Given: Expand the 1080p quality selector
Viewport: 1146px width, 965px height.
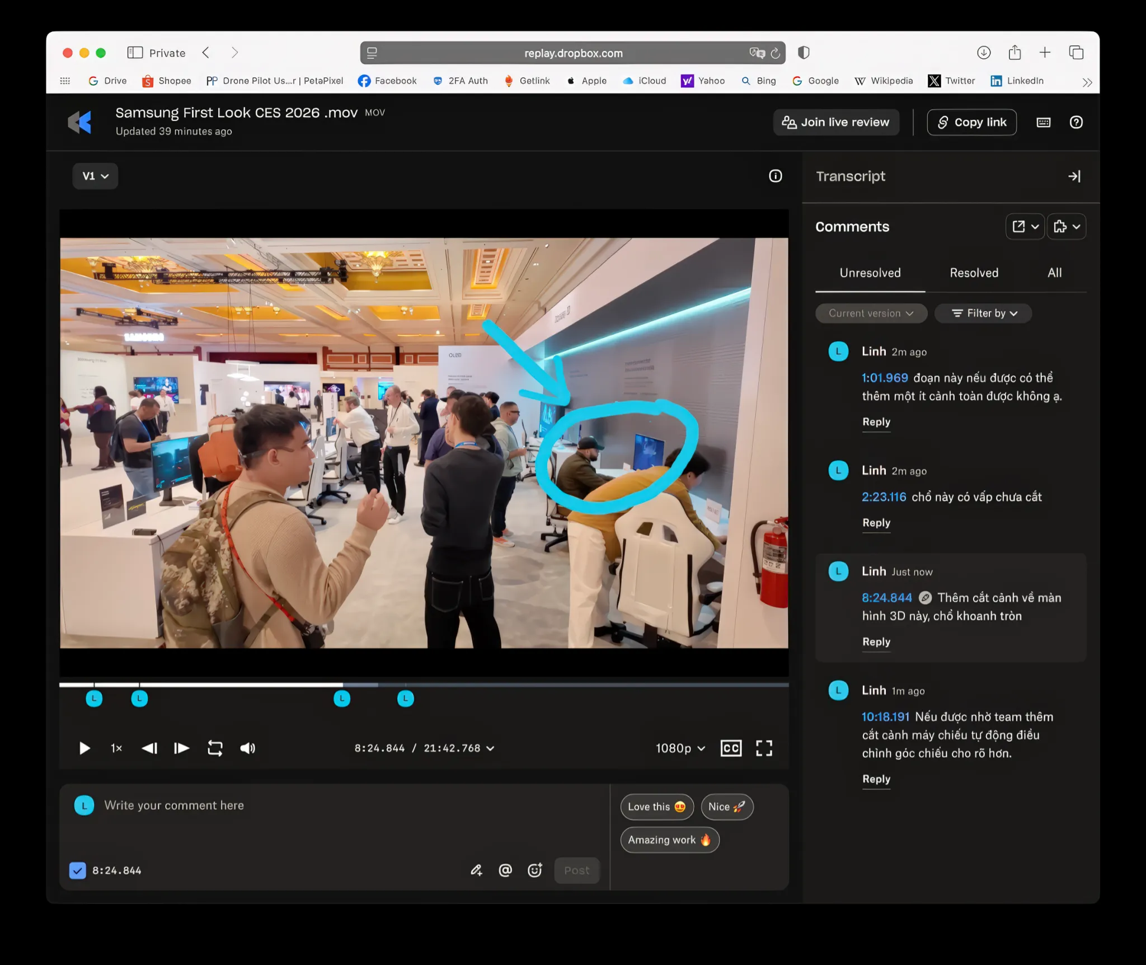Looking at the screenshot, I should click(x=679, y=748).
